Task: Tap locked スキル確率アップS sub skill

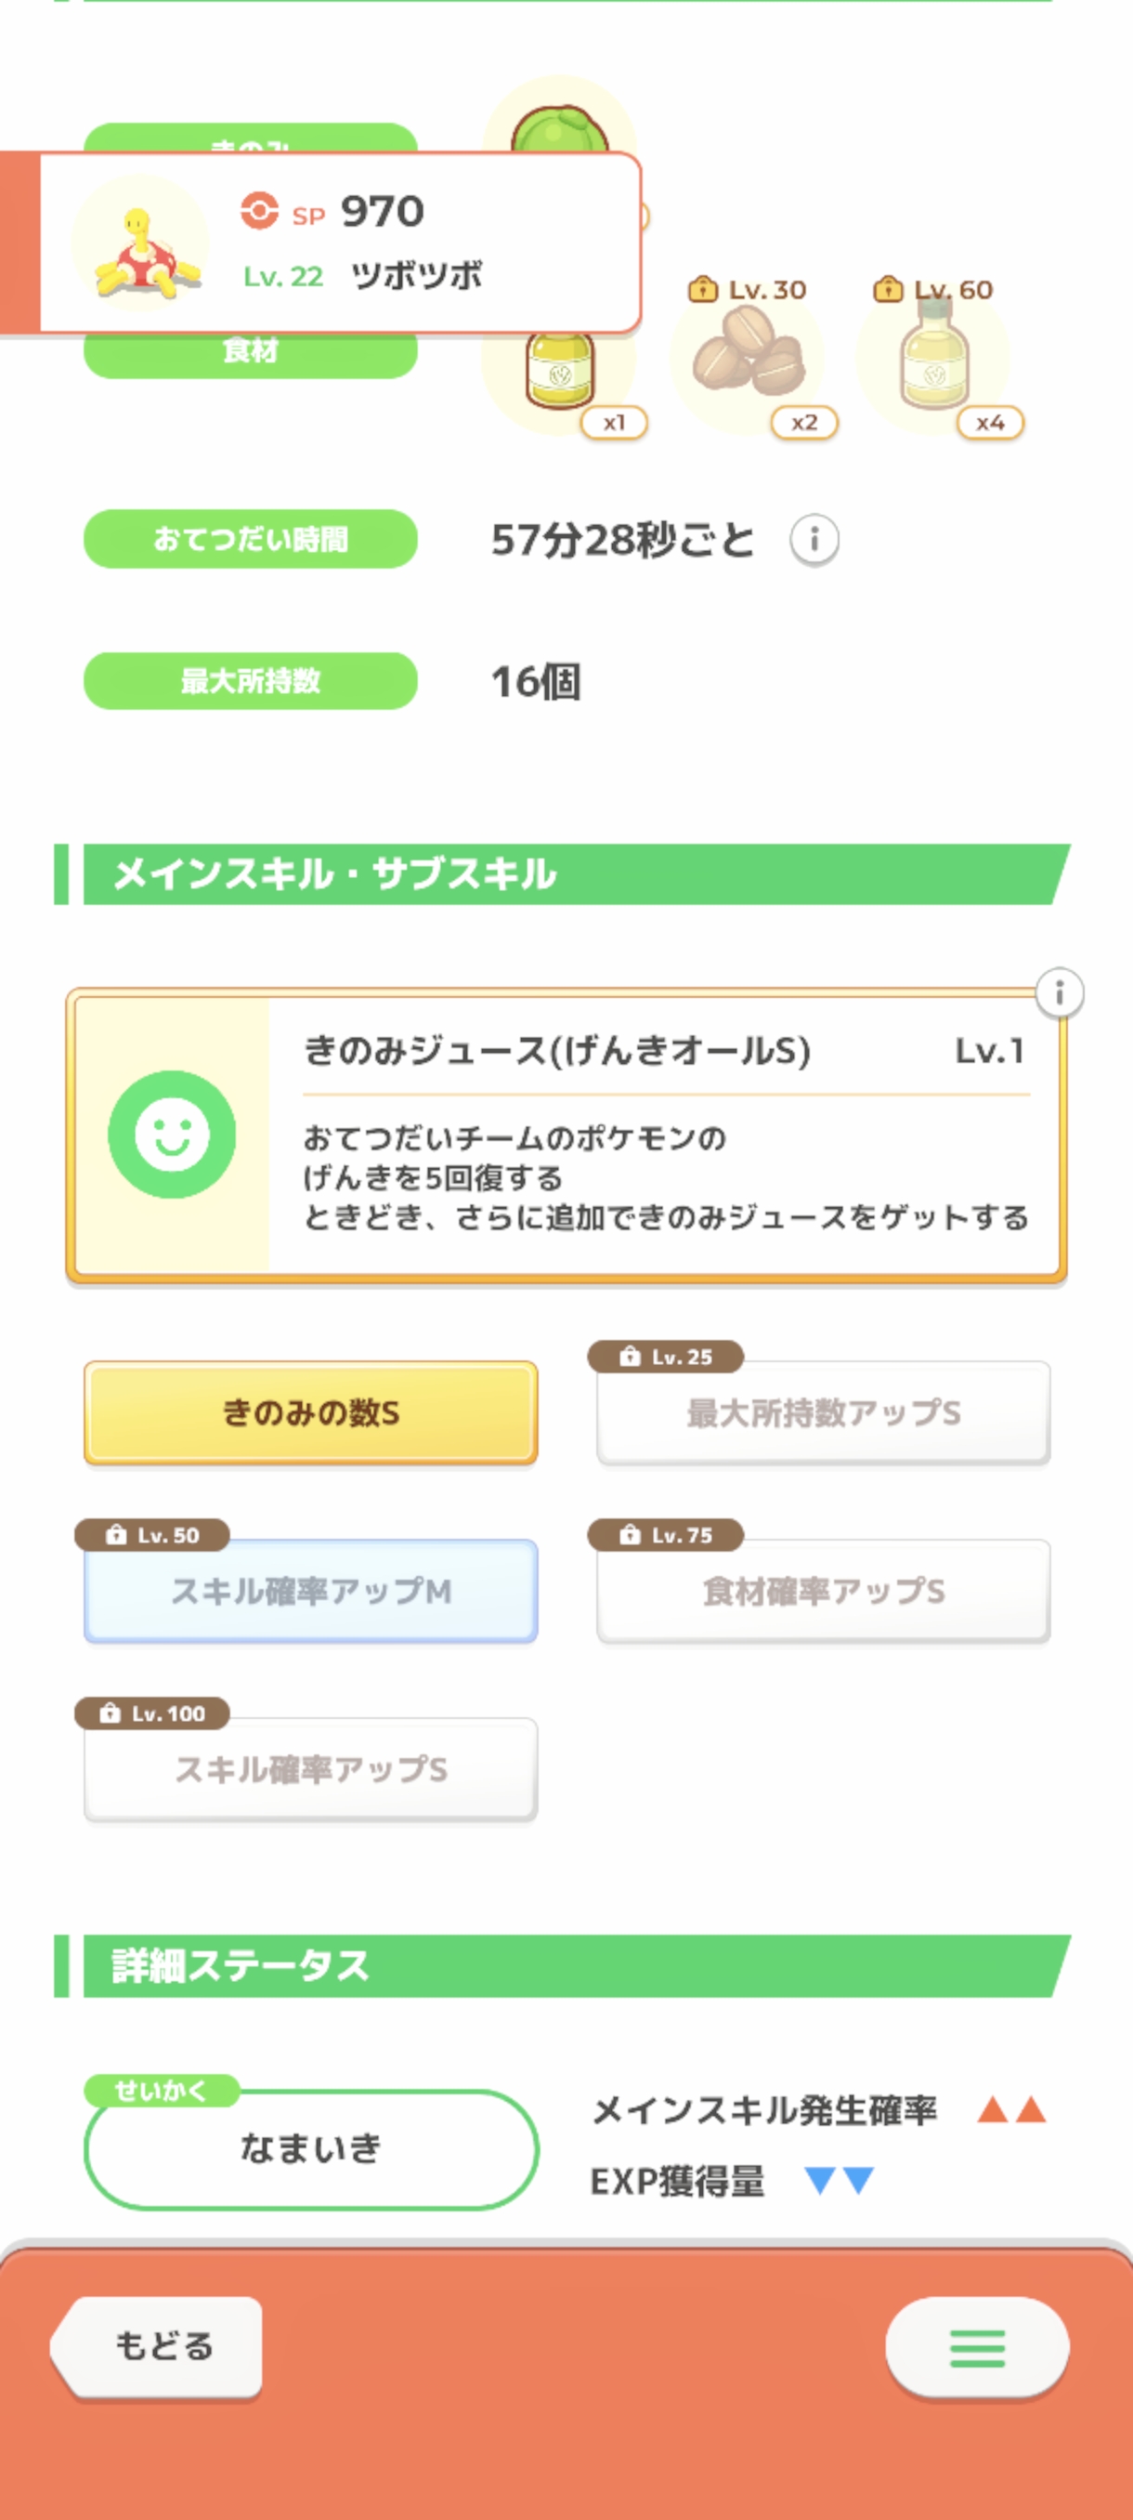Action: tap(311, 1768)
